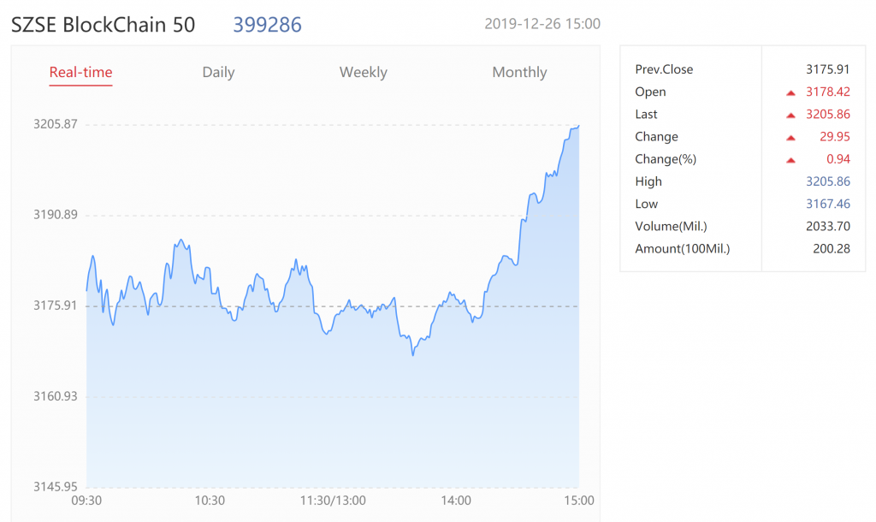Click the 3145.95 y-axis label
This screenshot has height=522, width=876.
click(x=56, y=487)
